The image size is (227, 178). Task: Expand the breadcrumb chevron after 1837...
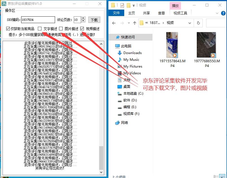(163, 23)
